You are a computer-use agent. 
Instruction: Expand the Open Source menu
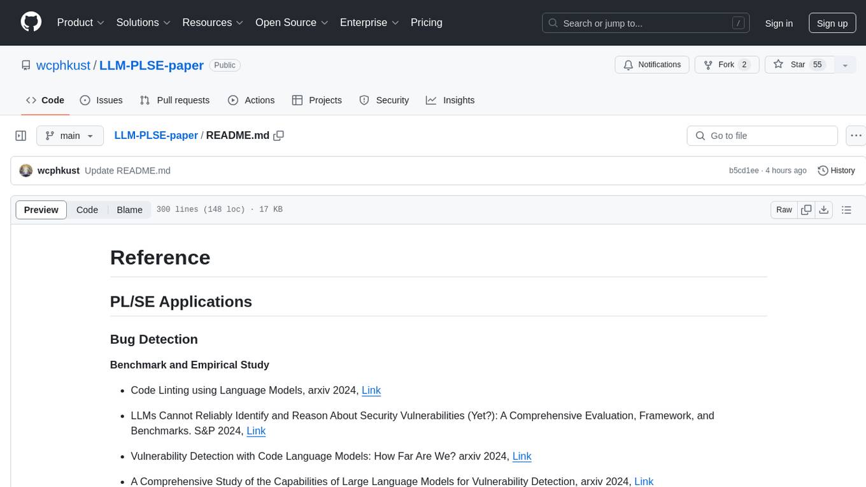pyautogui.click(x=292, y=22)
